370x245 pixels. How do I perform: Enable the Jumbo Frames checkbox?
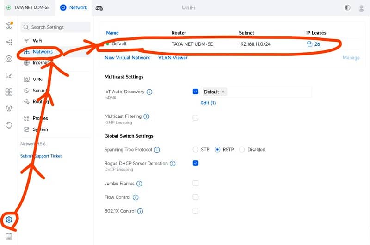[196, 184]
